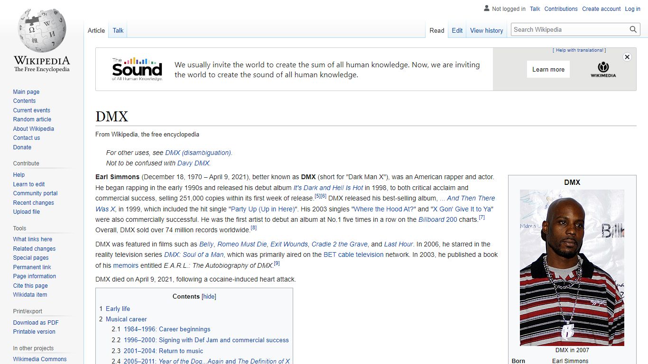Open Page information
The width and height of the screenshot is (648, 364).
pyautogui.click(x=35, y=276)
